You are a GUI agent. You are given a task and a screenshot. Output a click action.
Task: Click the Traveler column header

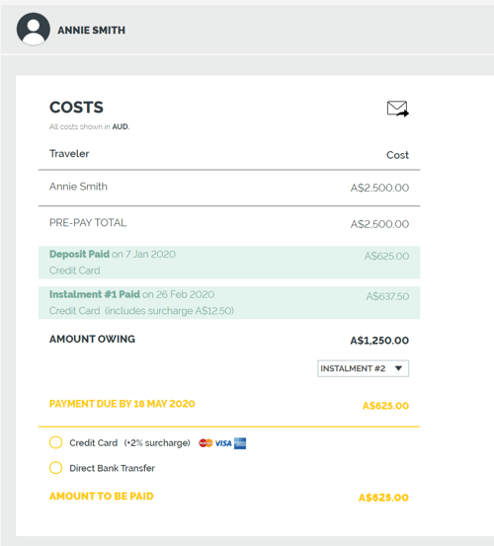[x=69, y=154]
